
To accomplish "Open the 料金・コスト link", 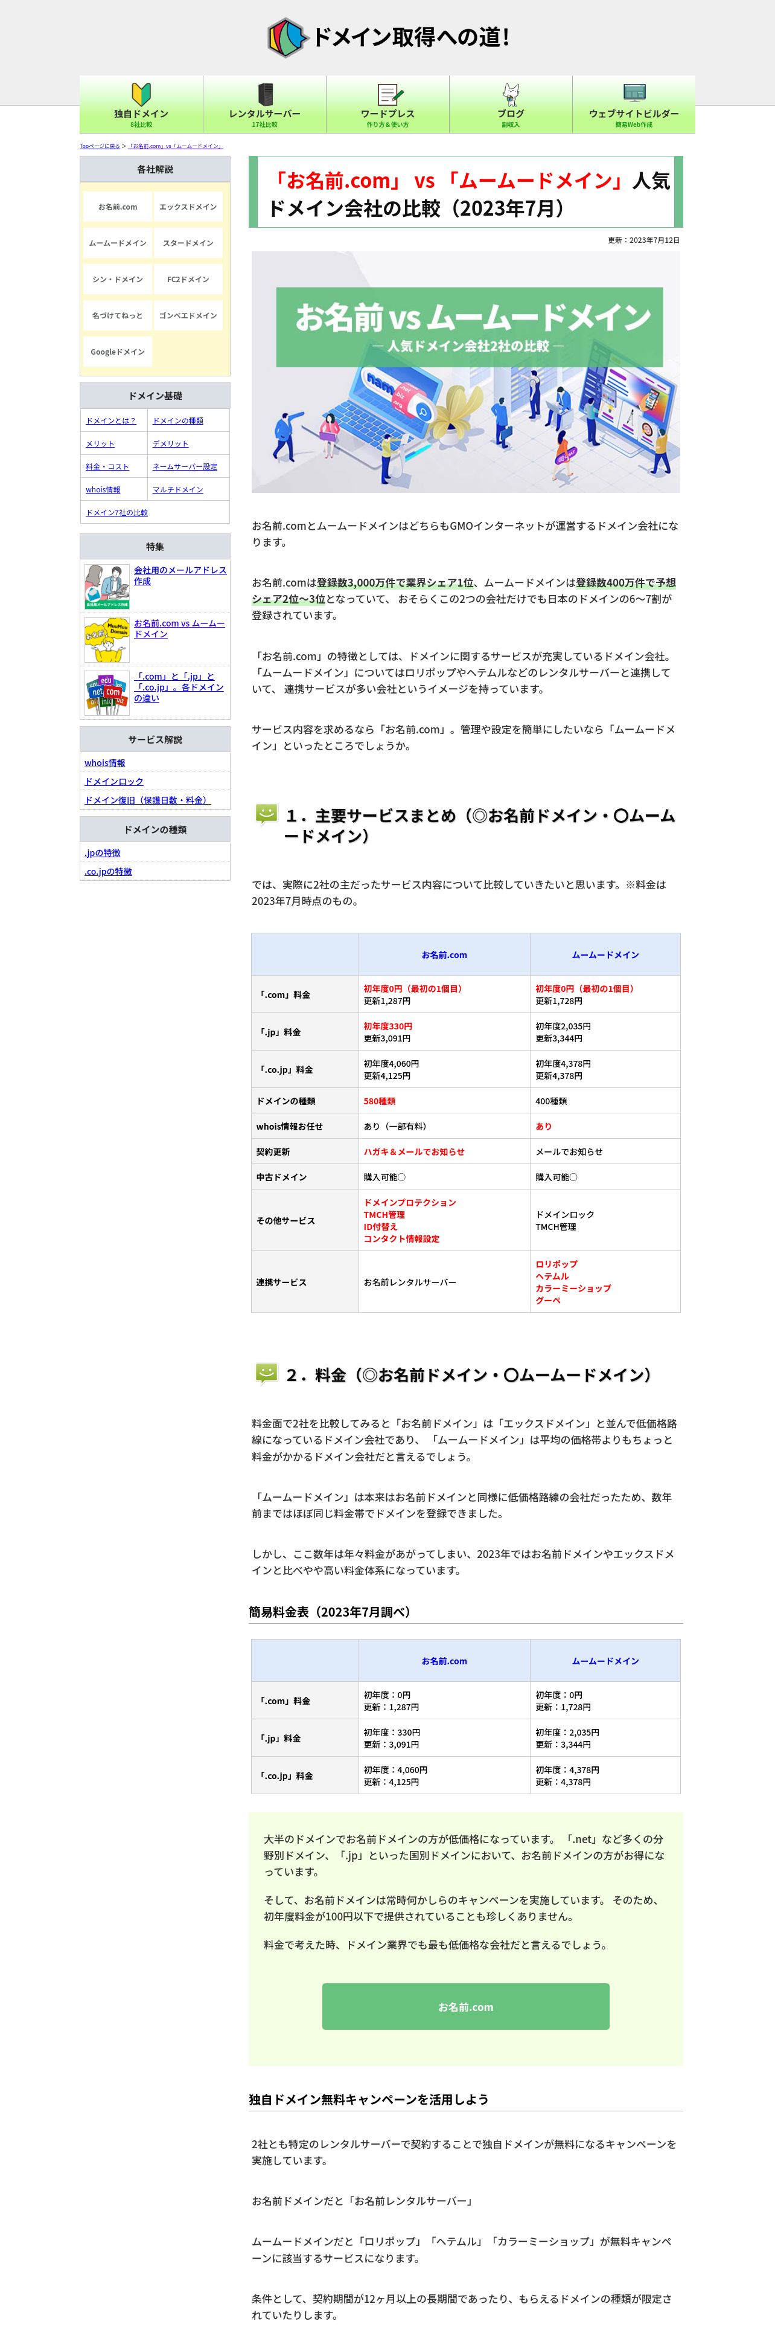I will (107, 467).
